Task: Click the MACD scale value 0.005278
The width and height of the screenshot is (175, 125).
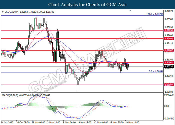Action: click(x=169, y=95)
